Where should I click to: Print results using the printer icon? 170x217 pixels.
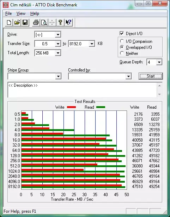(36, 22)
